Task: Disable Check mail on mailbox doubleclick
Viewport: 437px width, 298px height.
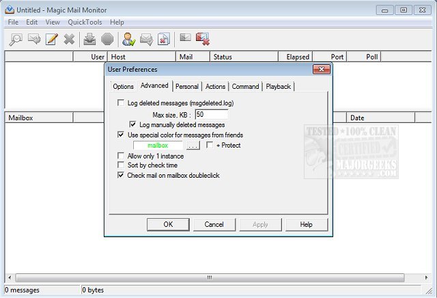Action: 121,175
